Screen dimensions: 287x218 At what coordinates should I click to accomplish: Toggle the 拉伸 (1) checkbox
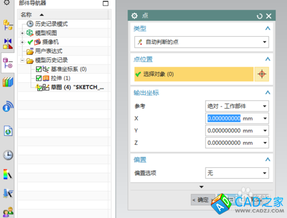[38, 78]
